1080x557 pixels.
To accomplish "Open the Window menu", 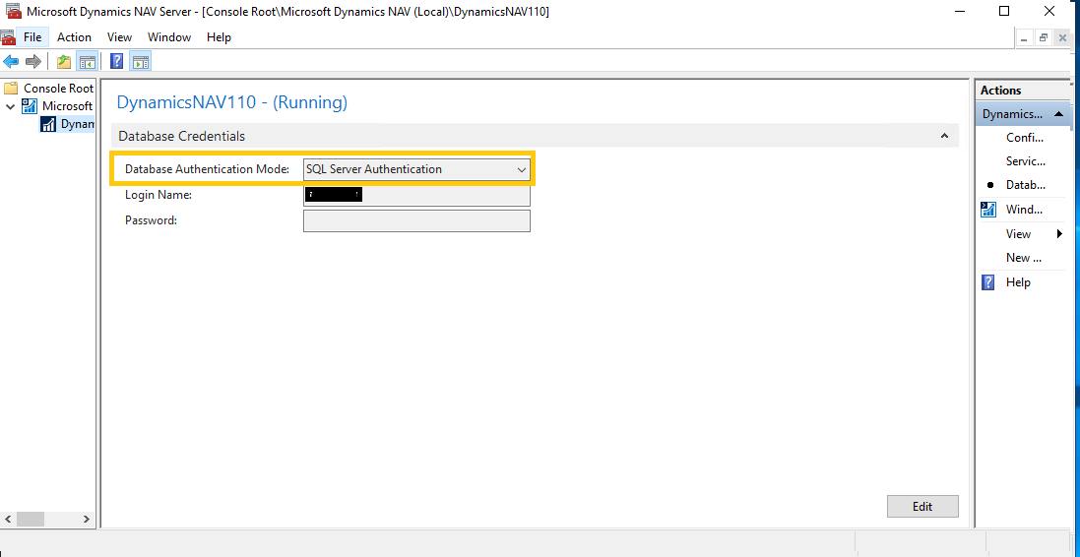I will pyautogui.click(x=169, y=37).
